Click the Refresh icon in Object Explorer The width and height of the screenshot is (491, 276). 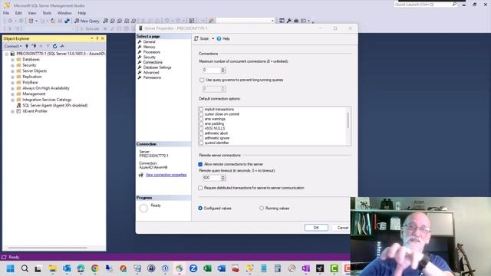(54, 46)
